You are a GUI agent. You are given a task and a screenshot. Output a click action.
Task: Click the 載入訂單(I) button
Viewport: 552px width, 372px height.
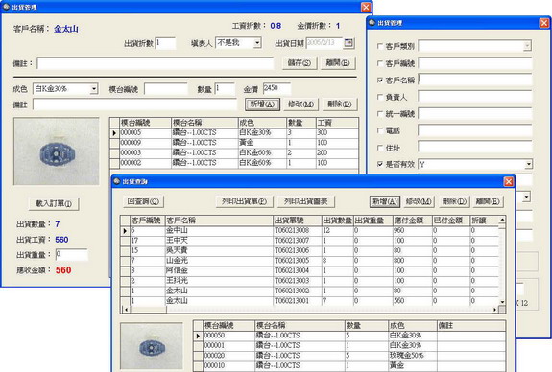[x=54, y=203]
